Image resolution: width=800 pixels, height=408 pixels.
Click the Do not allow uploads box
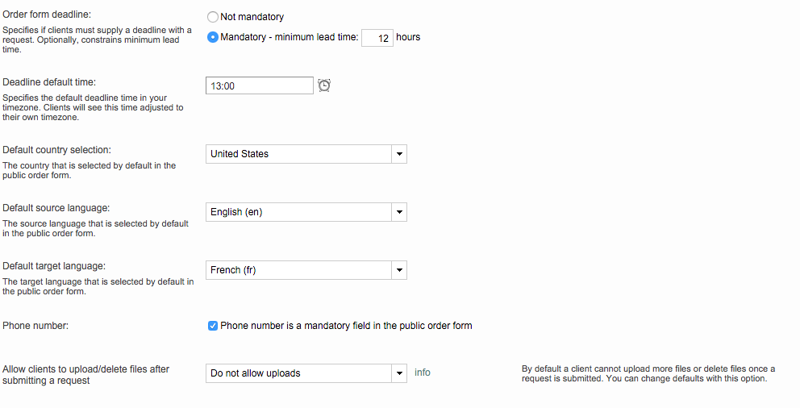coord(298,373)
